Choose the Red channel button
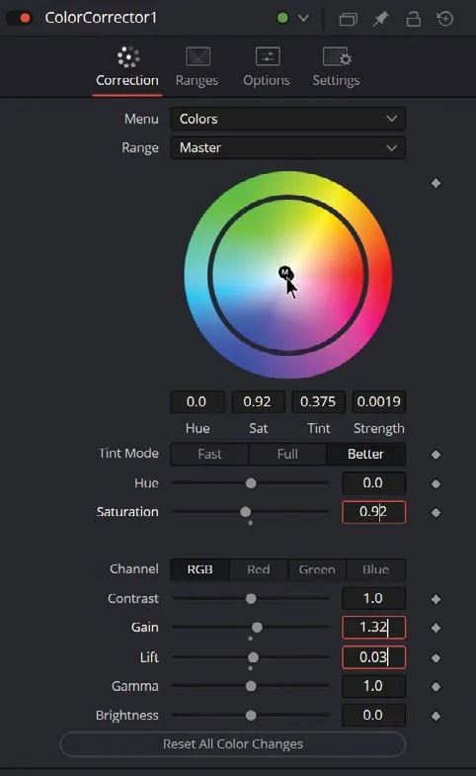The height and width of the screenshot is (776, 476). [259, 569]
